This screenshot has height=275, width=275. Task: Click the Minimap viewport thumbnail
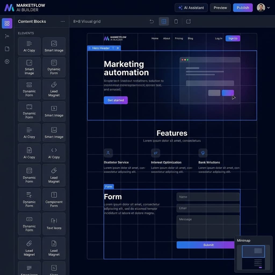coord(253,252)
